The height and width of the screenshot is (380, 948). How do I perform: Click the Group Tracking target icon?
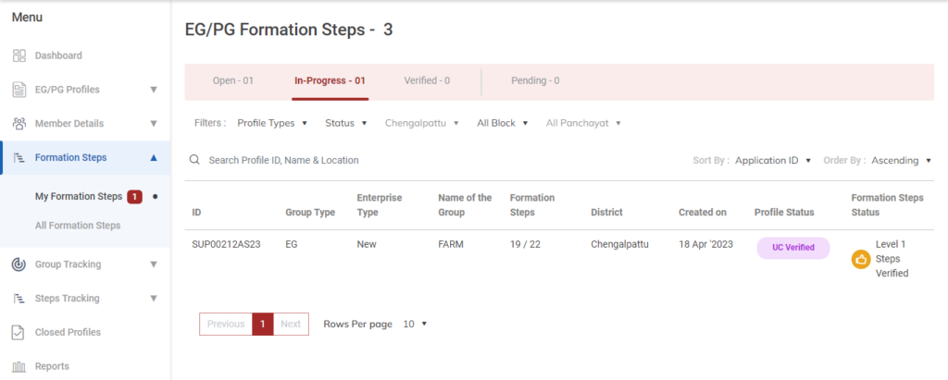tap(19, 264)
